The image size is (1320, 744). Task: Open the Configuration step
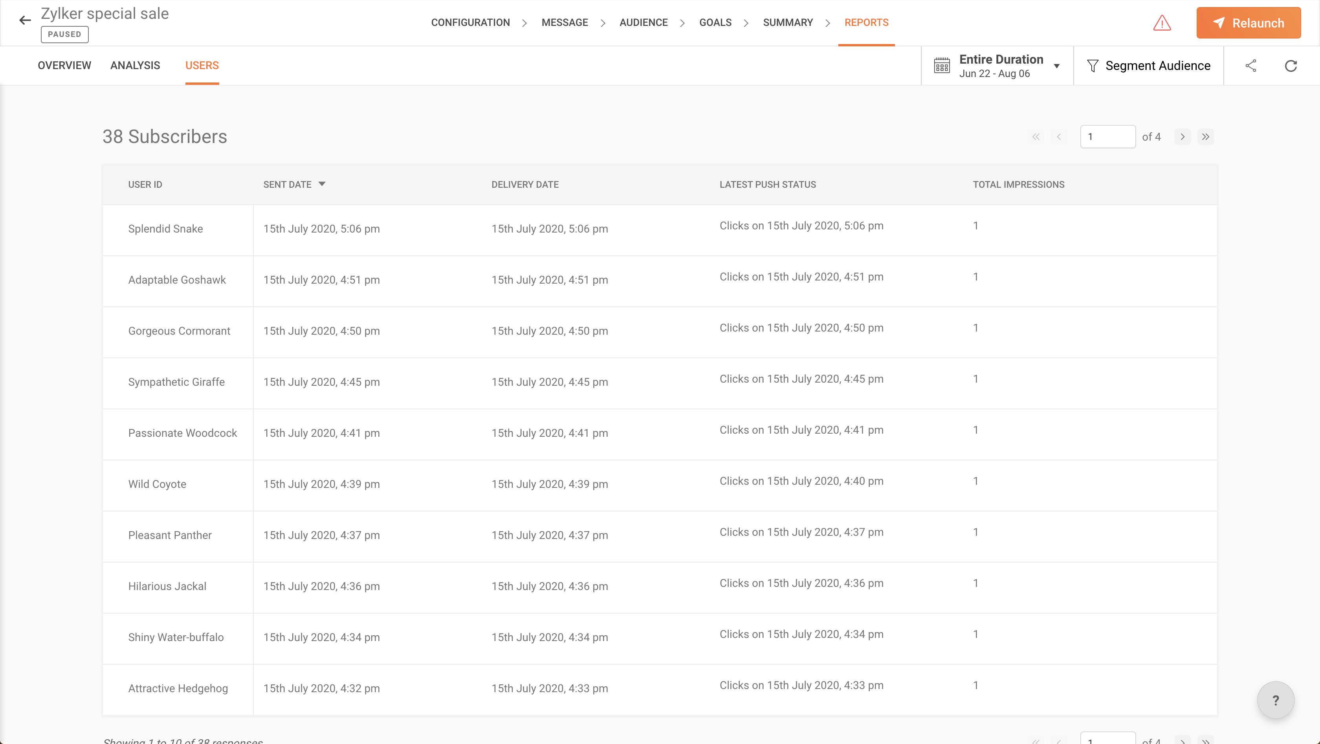pos(470,22)
